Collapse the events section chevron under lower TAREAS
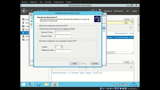Image resolution: width=160 pixels, height=90 pixels. coord(131,67)
